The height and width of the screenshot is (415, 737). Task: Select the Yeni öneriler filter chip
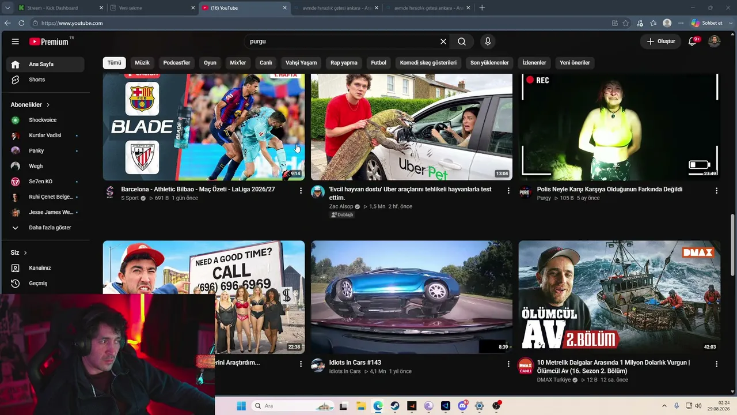pos(575,62)
